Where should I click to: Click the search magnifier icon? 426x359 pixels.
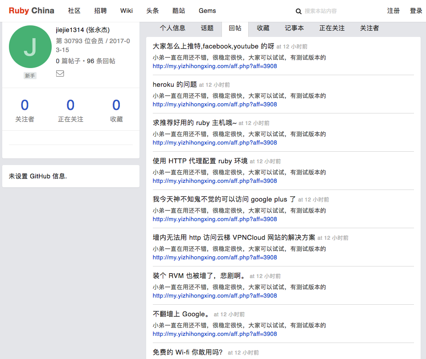[x=298, y=12]
